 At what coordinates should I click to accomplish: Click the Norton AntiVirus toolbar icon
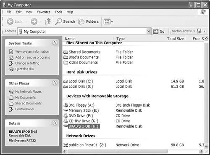tap(199, 31)
